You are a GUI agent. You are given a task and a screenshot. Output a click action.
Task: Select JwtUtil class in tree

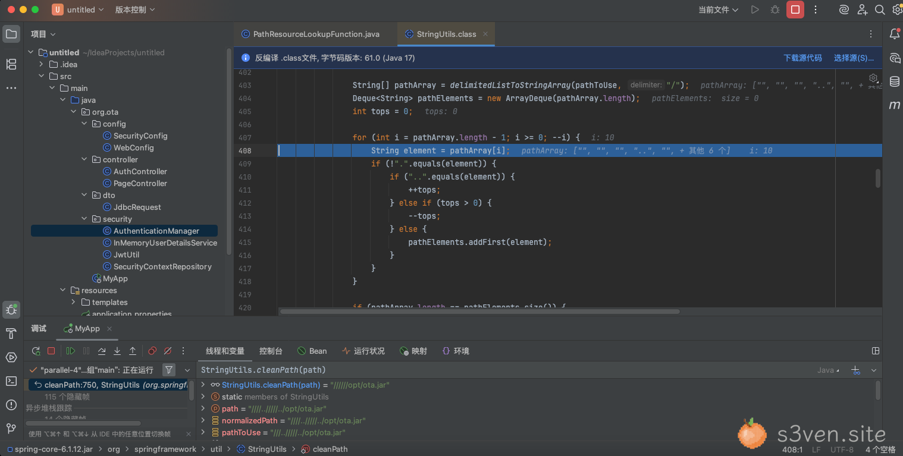click(x=126, y=254)
